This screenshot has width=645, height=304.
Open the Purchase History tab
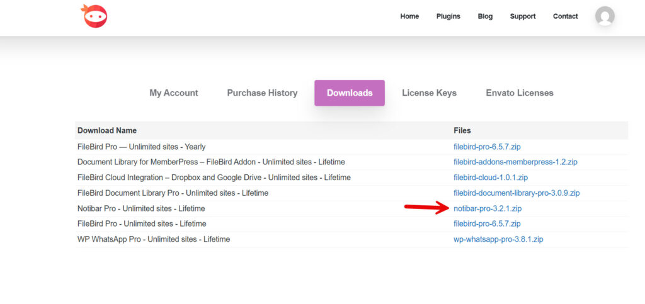click(x=262, y=93)
